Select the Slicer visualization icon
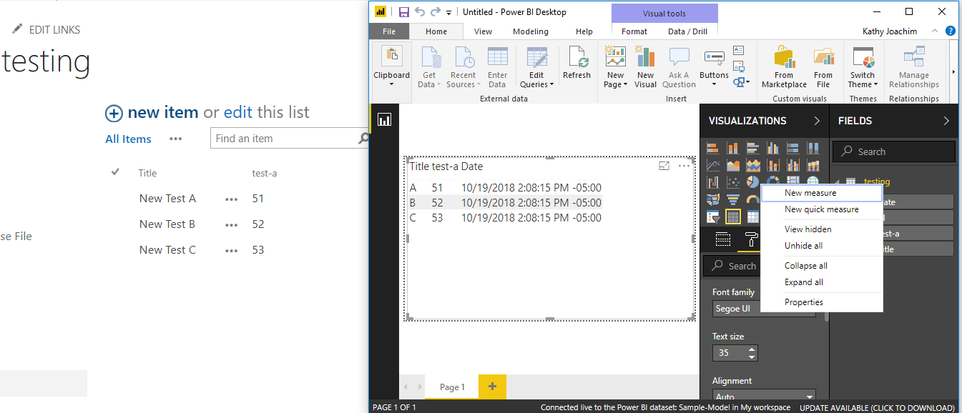 712,217
